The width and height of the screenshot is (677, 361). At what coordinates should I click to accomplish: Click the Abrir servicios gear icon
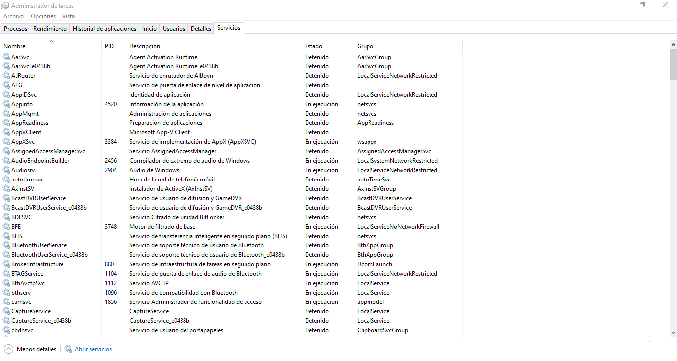[x=68, y=349]
